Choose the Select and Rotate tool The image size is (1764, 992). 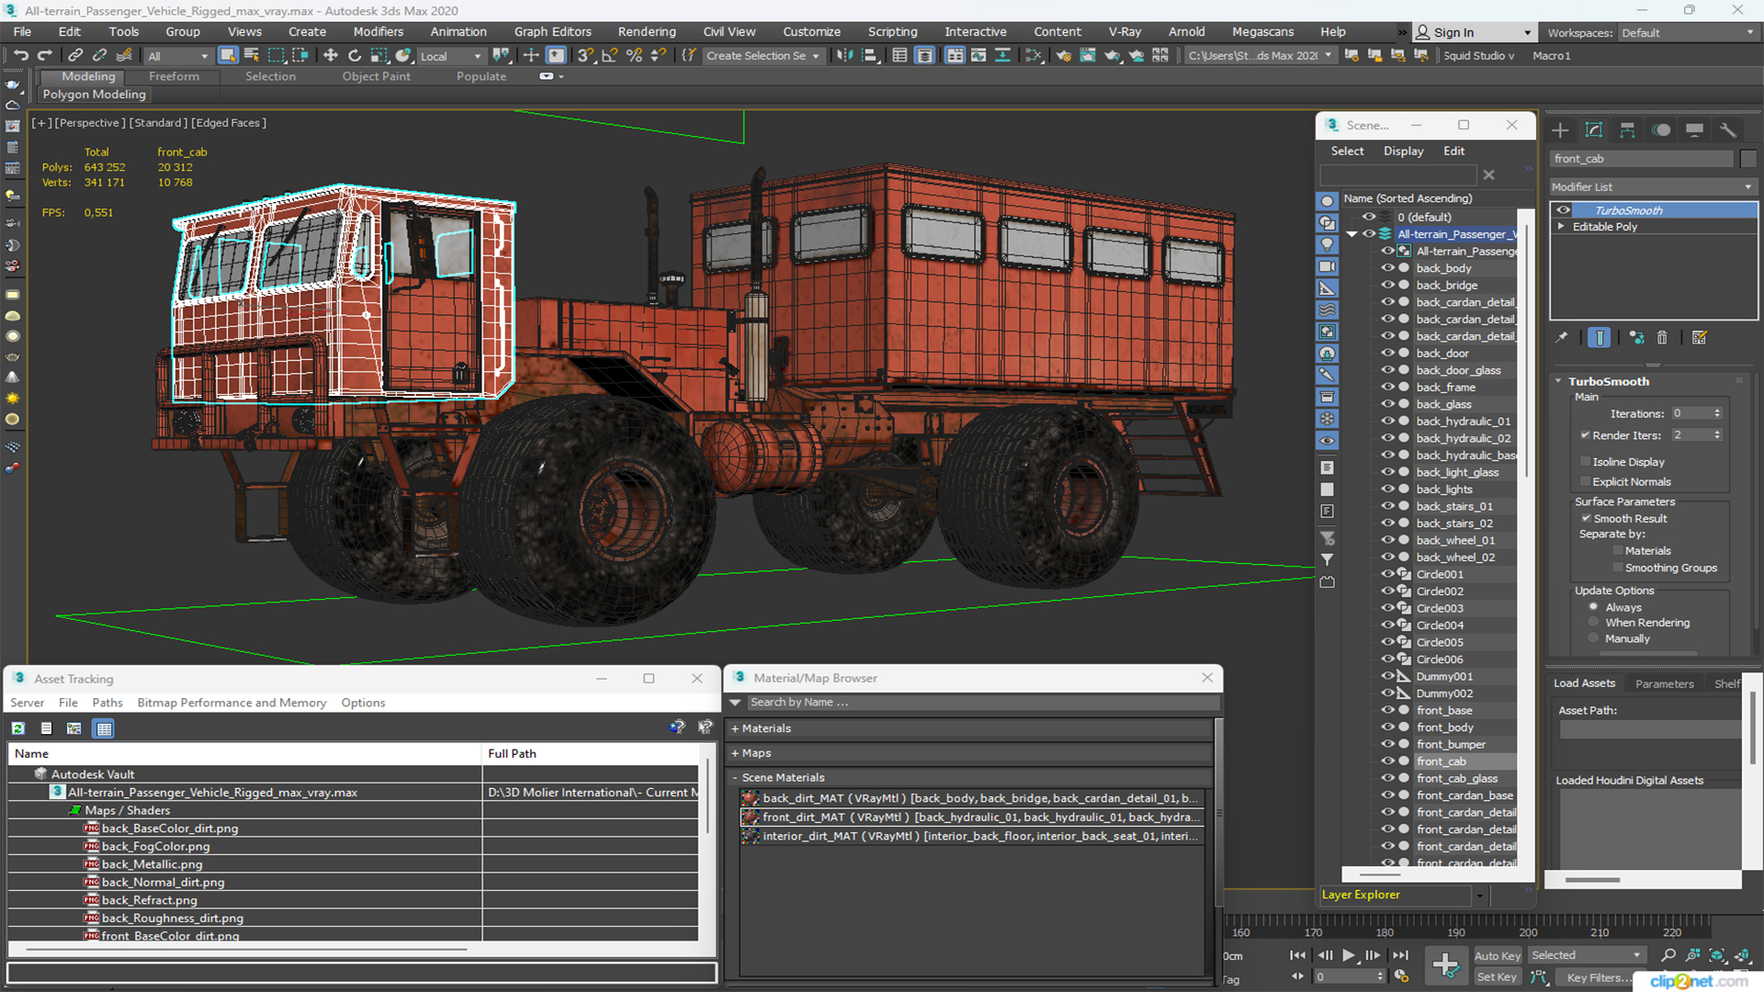coord(355,55)
